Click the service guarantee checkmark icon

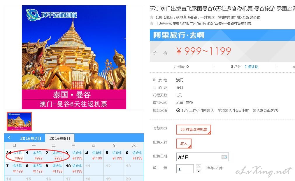coord(178,110)
